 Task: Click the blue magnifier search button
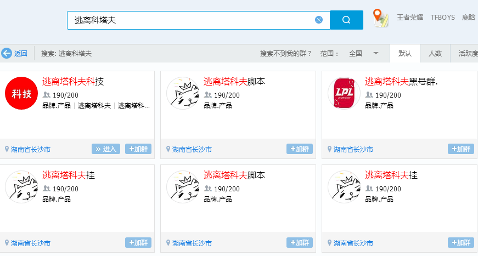346,20
